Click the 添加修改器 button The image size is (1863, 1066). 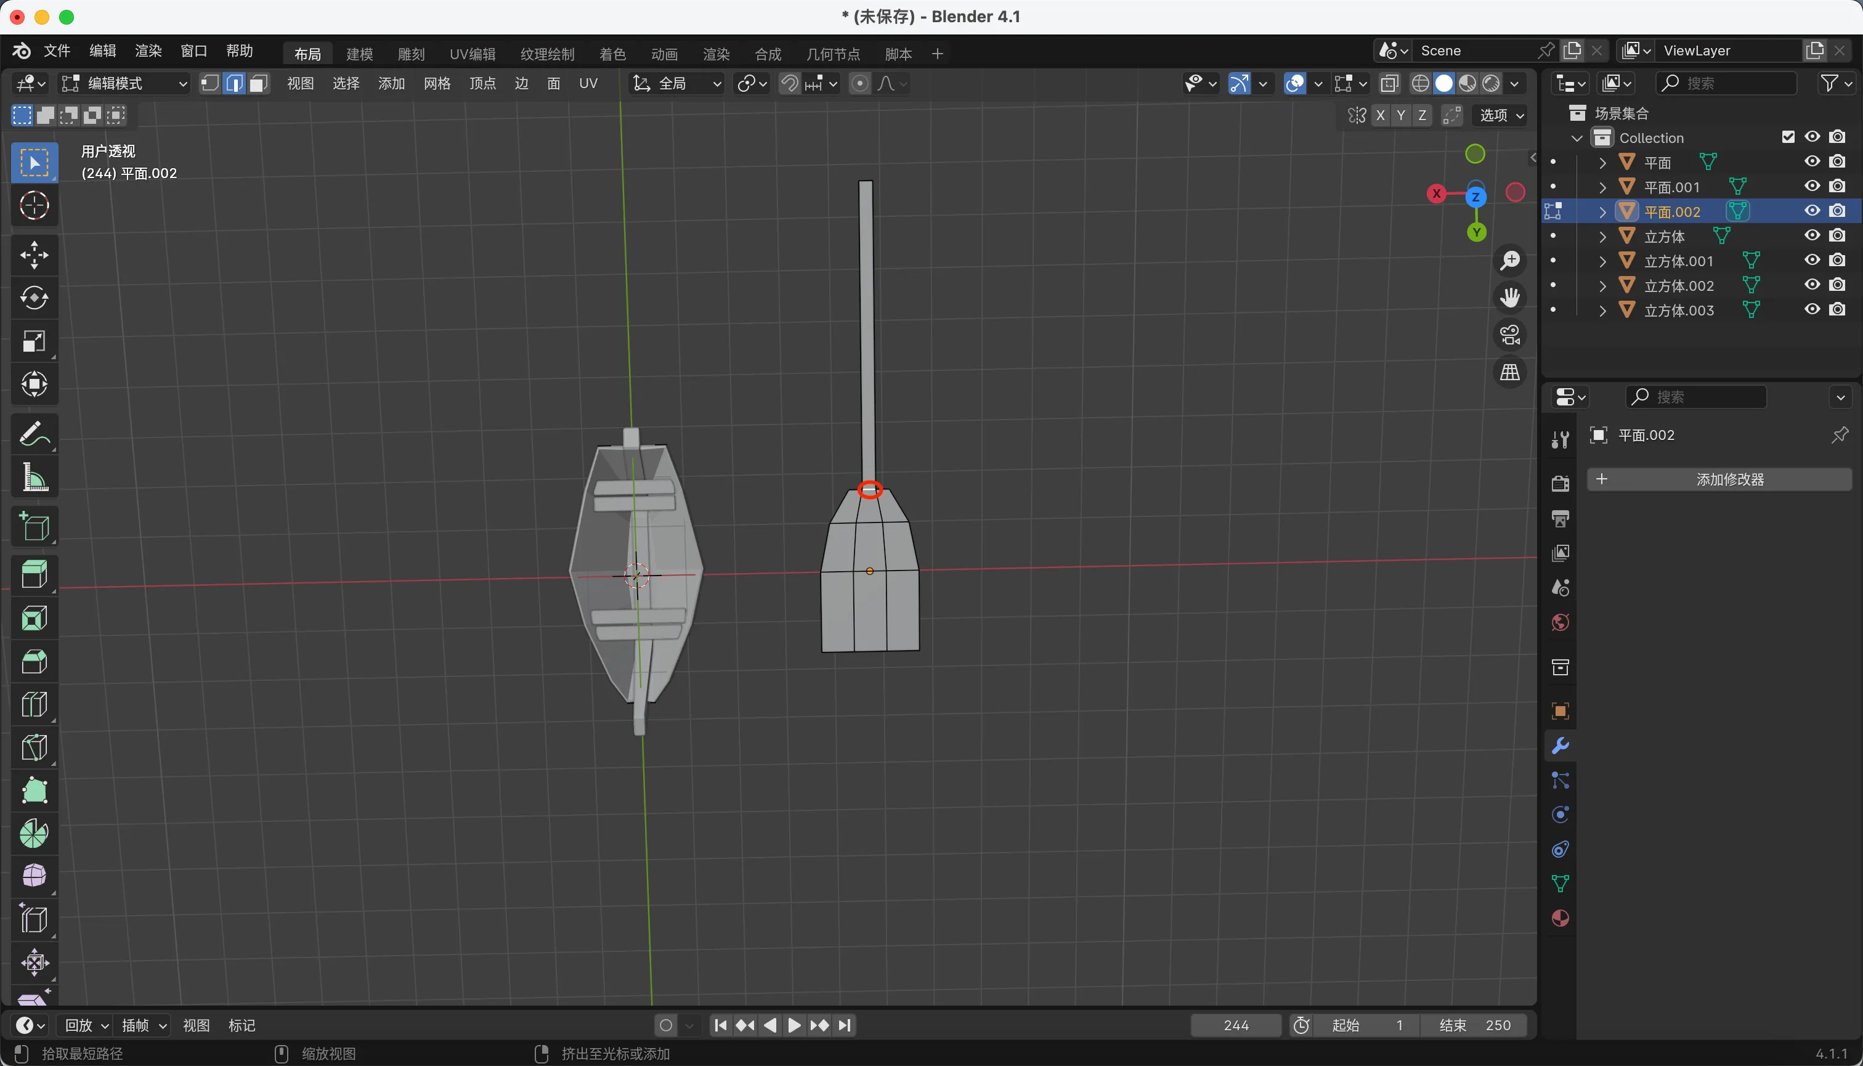coord(1719,479)
